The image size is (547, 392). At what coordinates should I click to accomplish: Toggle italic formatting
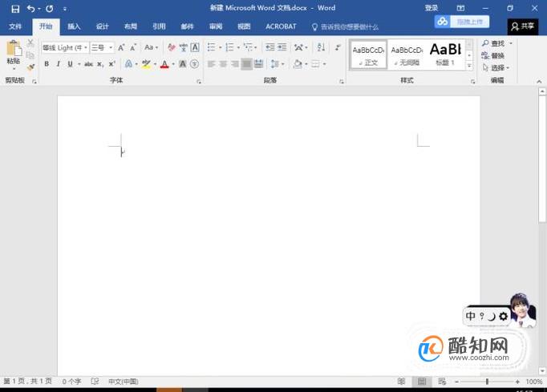59,64
